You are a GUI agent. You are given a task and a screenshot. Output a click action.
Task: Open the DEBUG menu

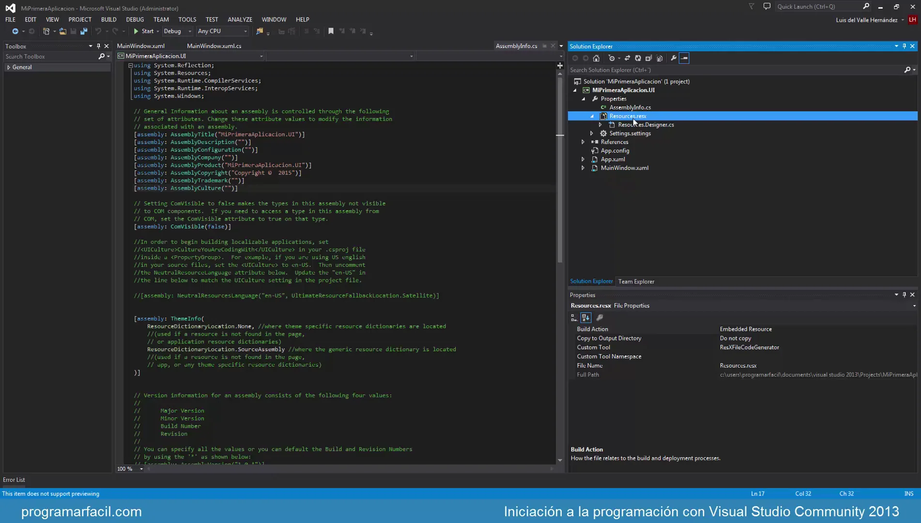135,19
